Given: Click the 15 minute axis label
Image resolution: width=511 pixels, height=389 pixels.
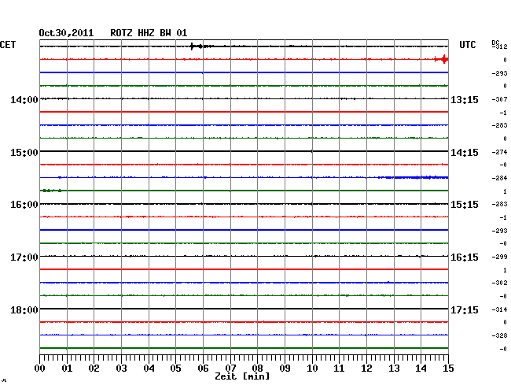Looking at the screenshot, I should click(448, 369).
